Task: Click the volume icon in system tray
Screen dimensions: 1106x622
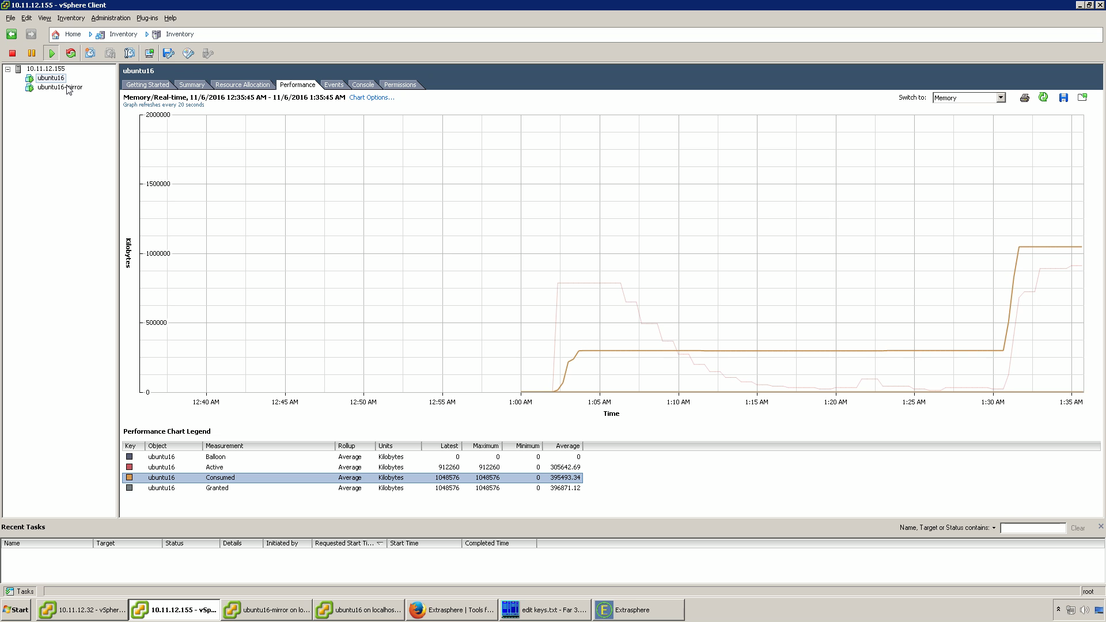Action: tap(1084, 610)
